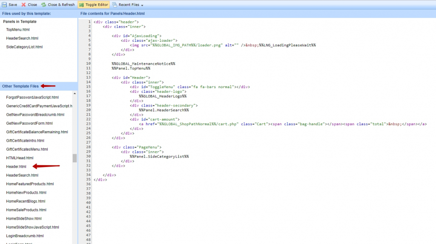Open HeaderSearch.html in Other Template Files
Screen dimensions: 436x244
[x=22, y=175]
